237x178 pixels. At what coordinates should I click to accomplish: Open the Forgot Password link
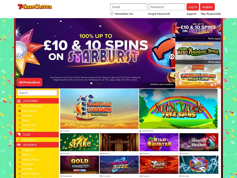[x=159, y=14]
